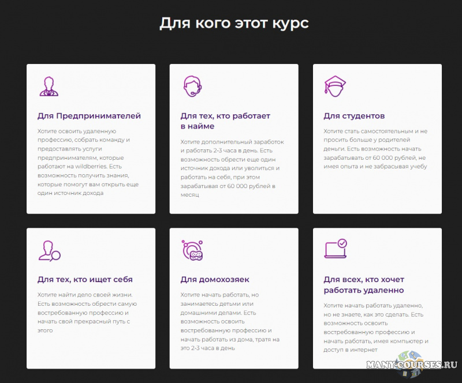The width and height of the screenshot is (462, 383).
Task: Click the businessman icon above Для Предпринимателей
Action: pos(49,87)
